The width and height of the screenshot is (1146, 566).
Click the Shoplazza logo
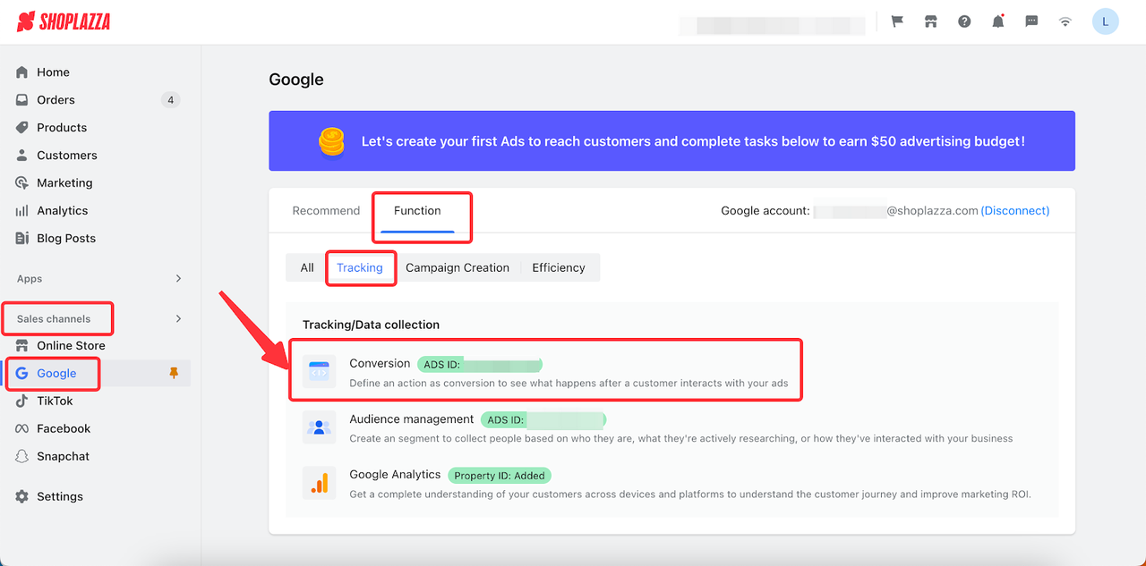tap(64, 21)
